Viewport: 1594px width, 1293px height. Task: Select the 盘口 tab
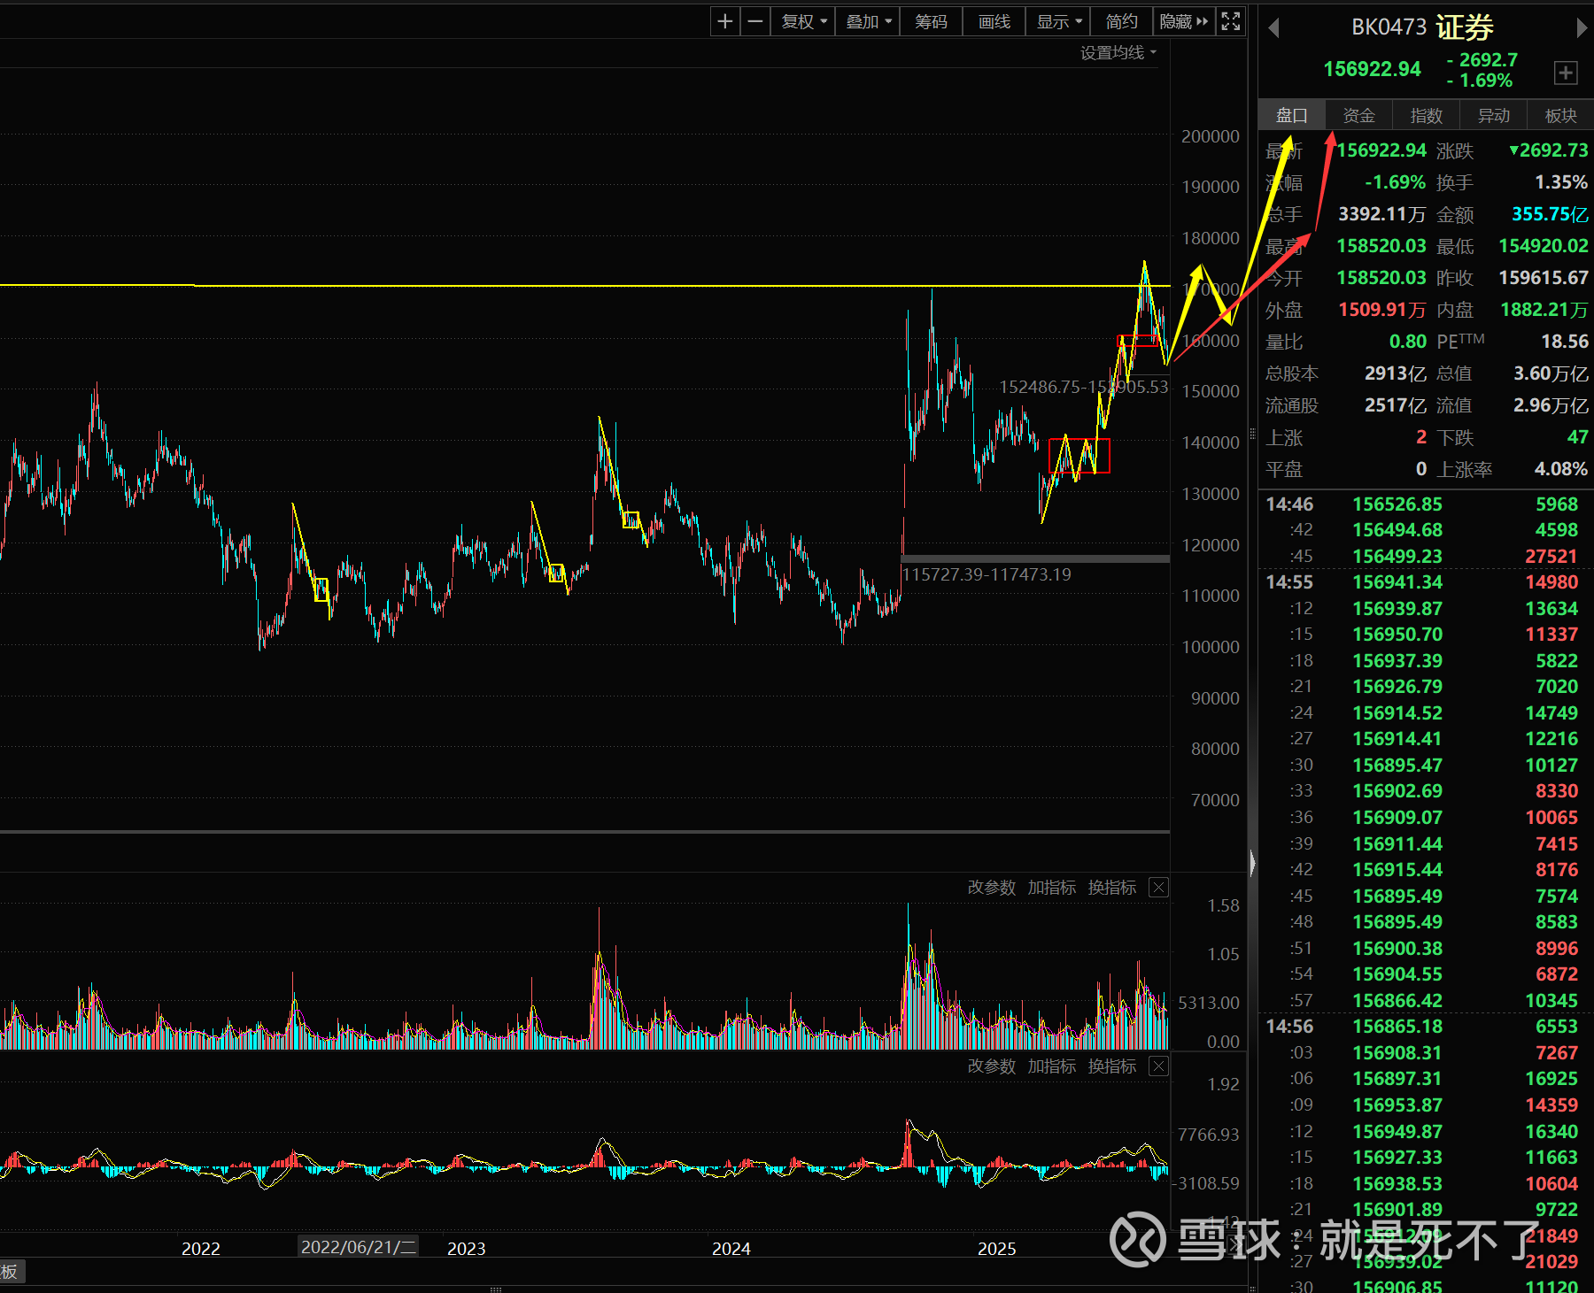click(1291, 115)
